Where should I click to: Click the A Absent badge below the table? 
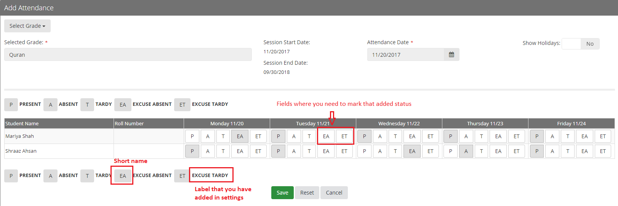click(50, 176)
